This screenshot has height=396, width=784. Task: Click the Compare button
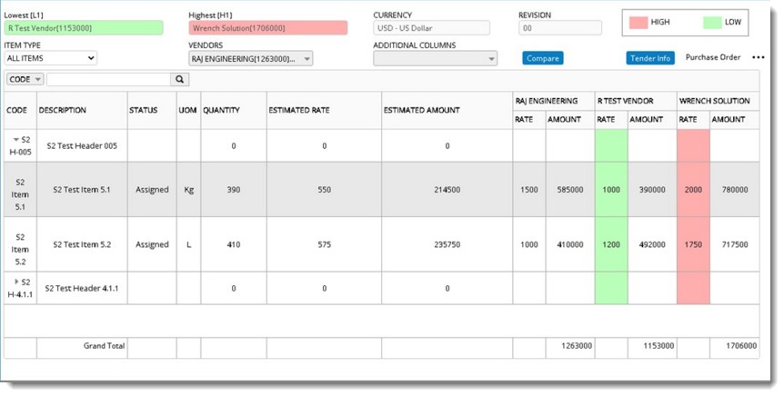(542, 58)
